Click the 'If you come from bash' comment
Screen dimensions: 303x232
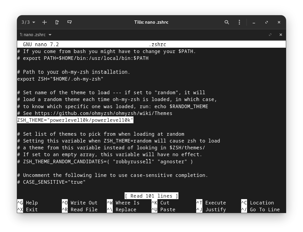[107, 52]
